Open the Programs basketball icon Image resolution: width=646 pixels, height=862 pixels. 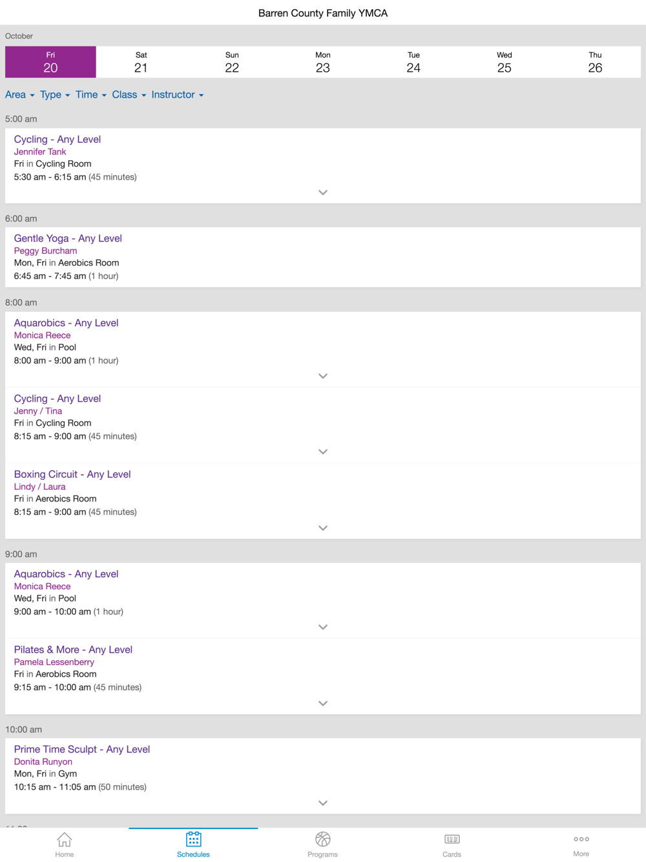[322, 839]
